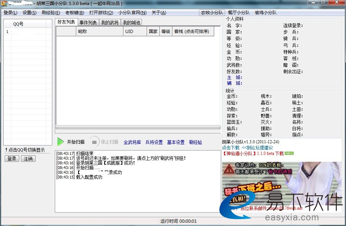Click the gray Stop Scan (停止扫描) icon
This screenshot has height=226, width=346.
[94, 142]
